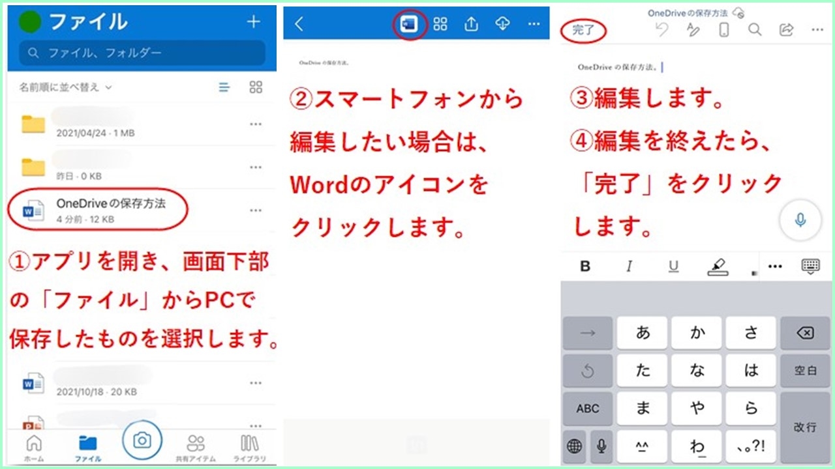The width and height of the screenshot is (835, 469).
Task: Switch to mobile view icon
Action: pos(723,30)
